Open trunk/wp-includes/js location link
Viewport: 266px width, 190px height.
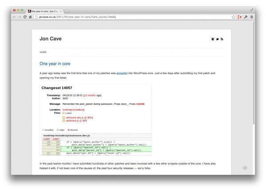click(x=74, y=110)
